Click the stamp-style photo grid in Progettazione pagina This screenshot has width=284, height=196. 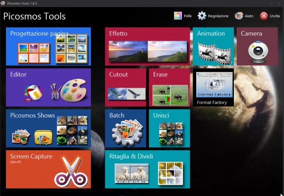click(71, 49)
